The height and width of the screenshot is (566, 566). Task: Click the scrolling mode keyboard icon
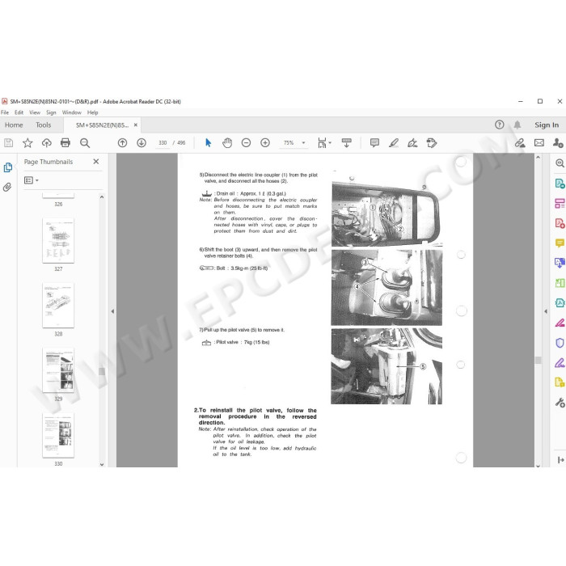[347, 143]
